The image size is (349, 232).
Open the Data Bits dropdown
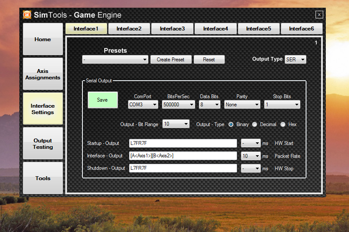tap(209, 105)
